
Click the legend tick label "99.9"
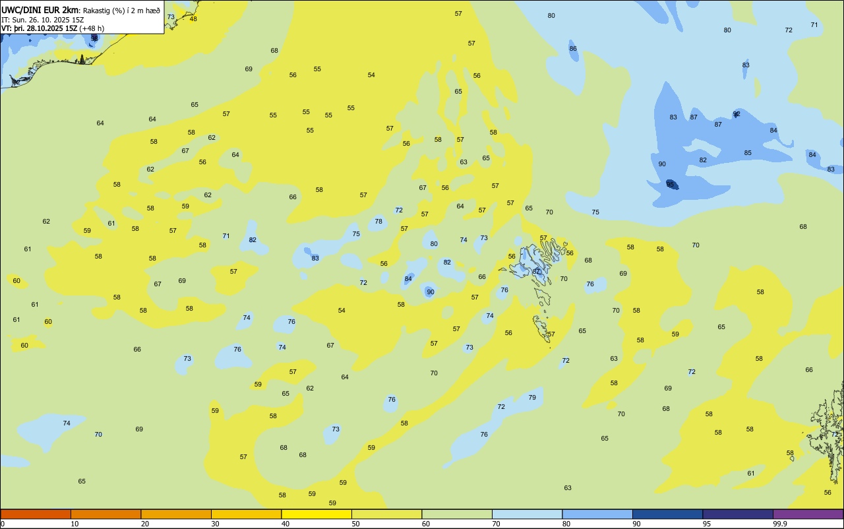[780, 524]
